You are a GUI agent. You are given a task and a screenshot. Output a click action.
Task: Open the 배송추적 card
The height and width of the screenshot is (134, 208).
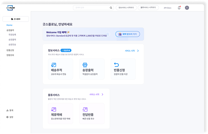click(61, 69)
